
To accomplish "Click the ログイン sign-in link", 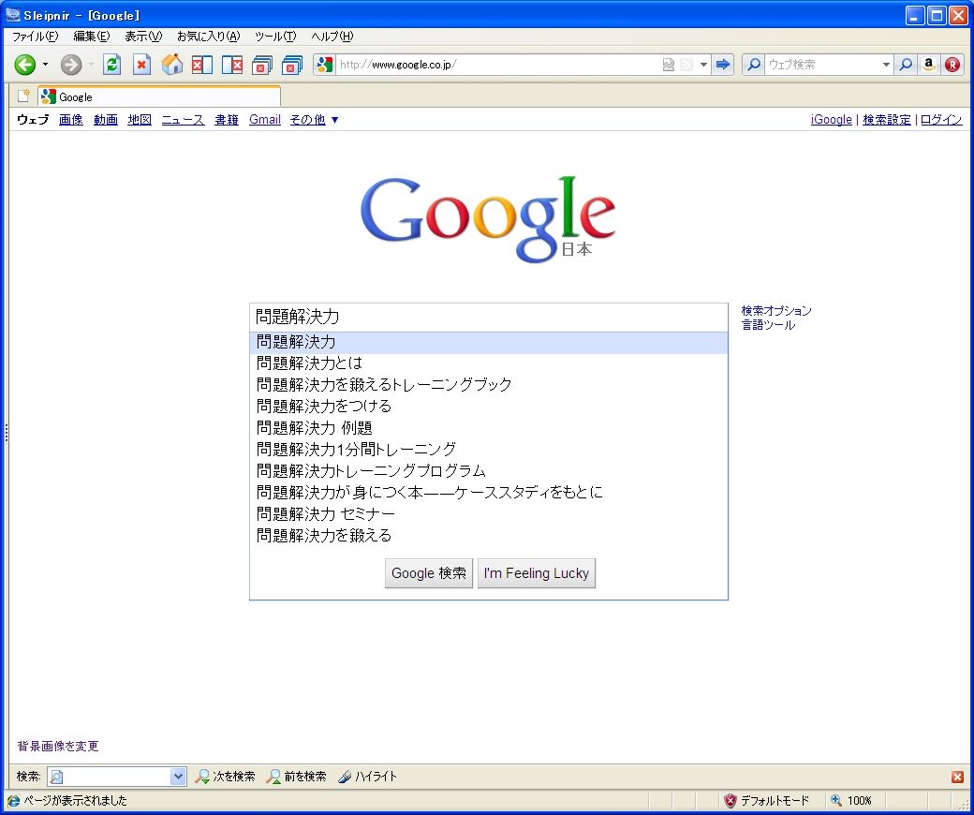I will [941, 120].
